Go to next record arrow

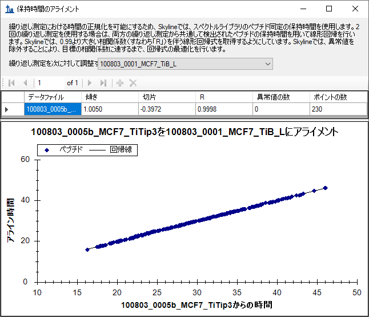coord(90,83)
